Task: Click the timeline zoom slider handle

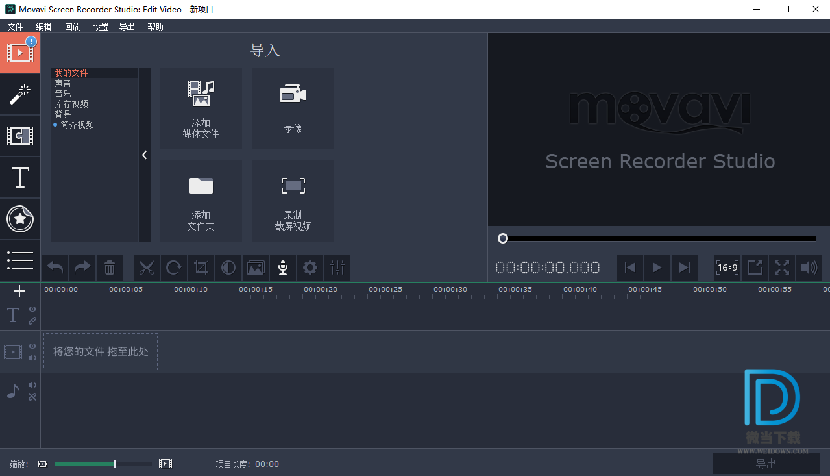Action: tap(115, 464)
